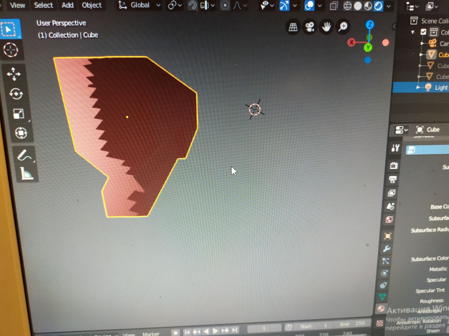Open the Global transform orientation dropdown
The image size is (449, 336).
(139, 5)
